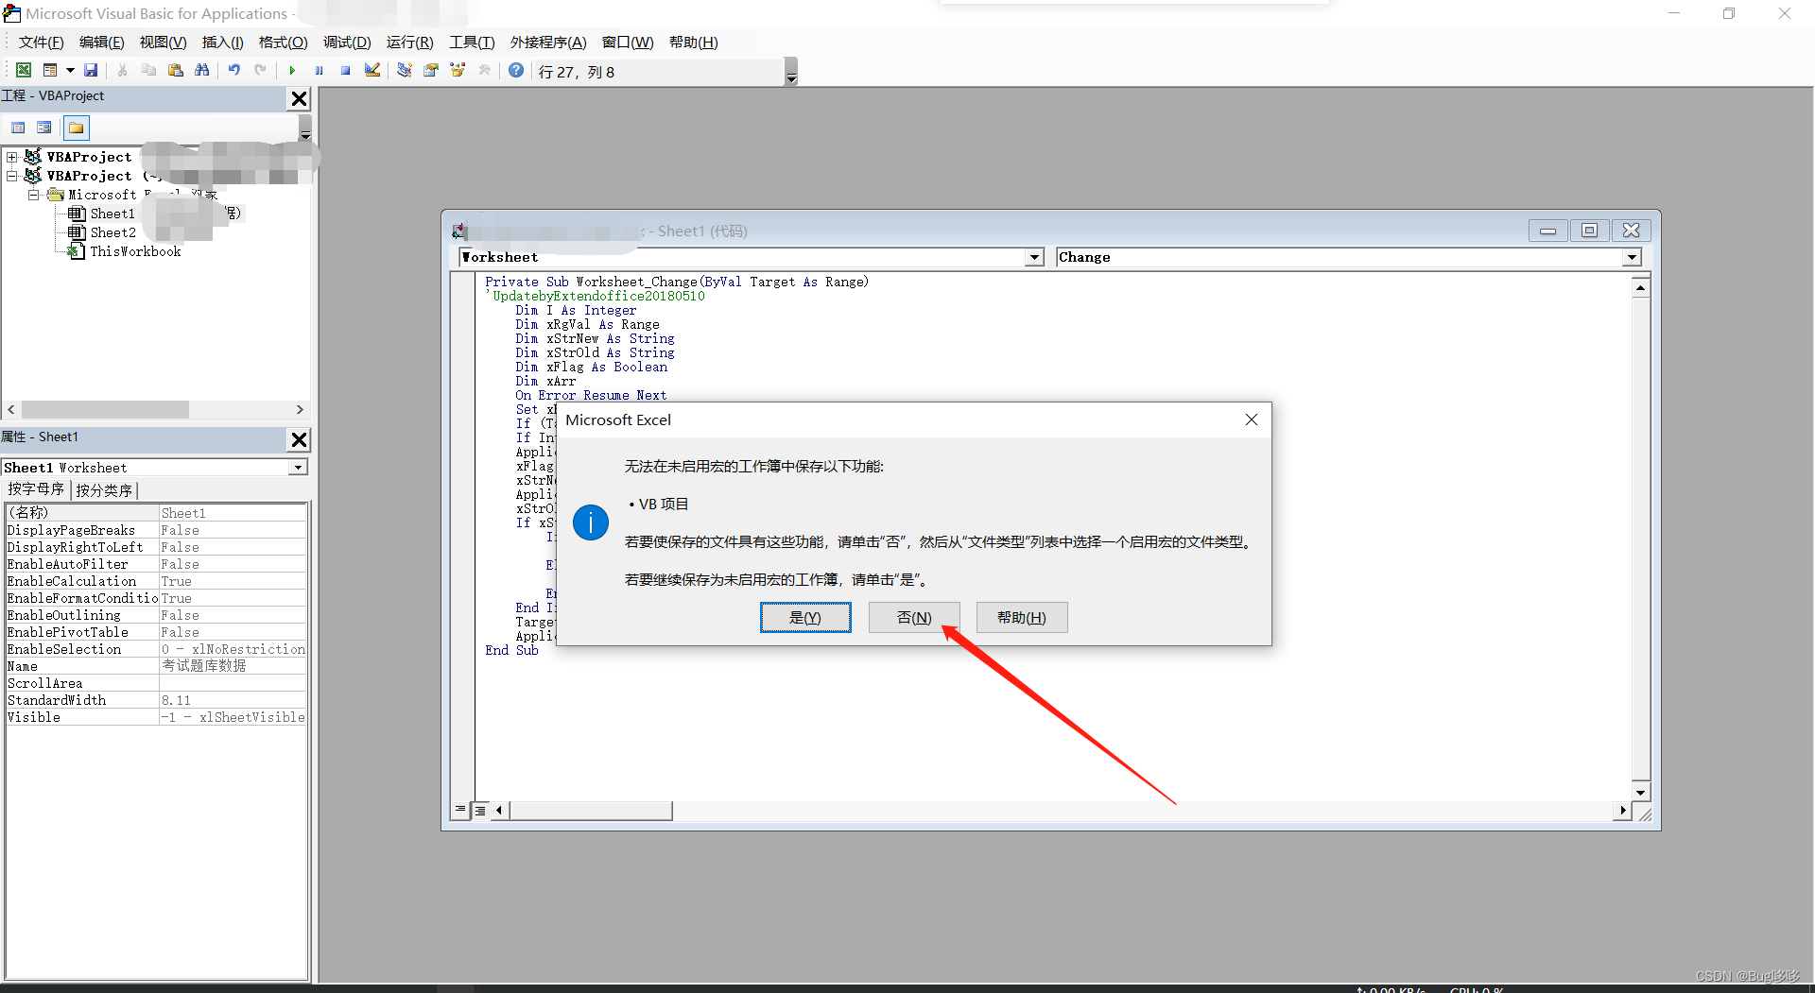This screenshot has height=993, width=1815.
Task: Open the 工具(T) menu
Action: coord(472,43)
